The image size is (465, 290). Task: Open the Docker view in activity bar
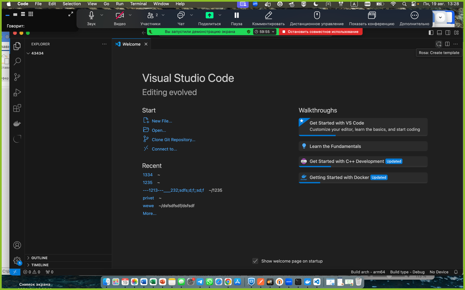17,124
